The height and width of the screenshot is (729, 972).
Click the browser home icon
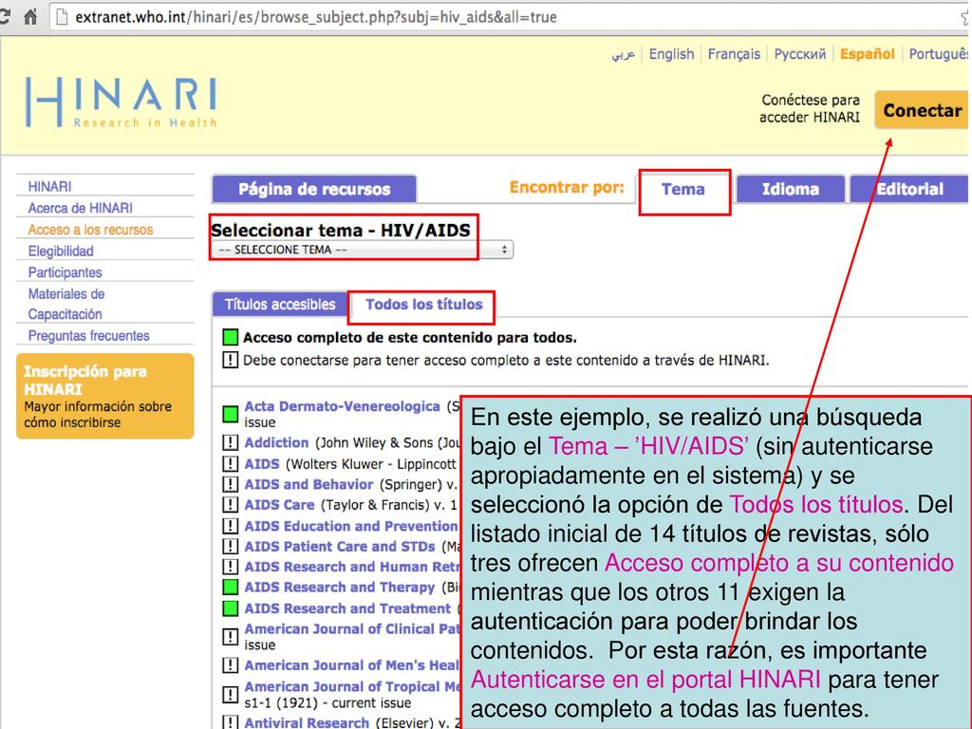coord(29,17)
